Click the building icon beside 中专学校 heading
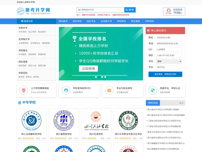The height and width of the screenshot is (152, 202). click(19, 102)
